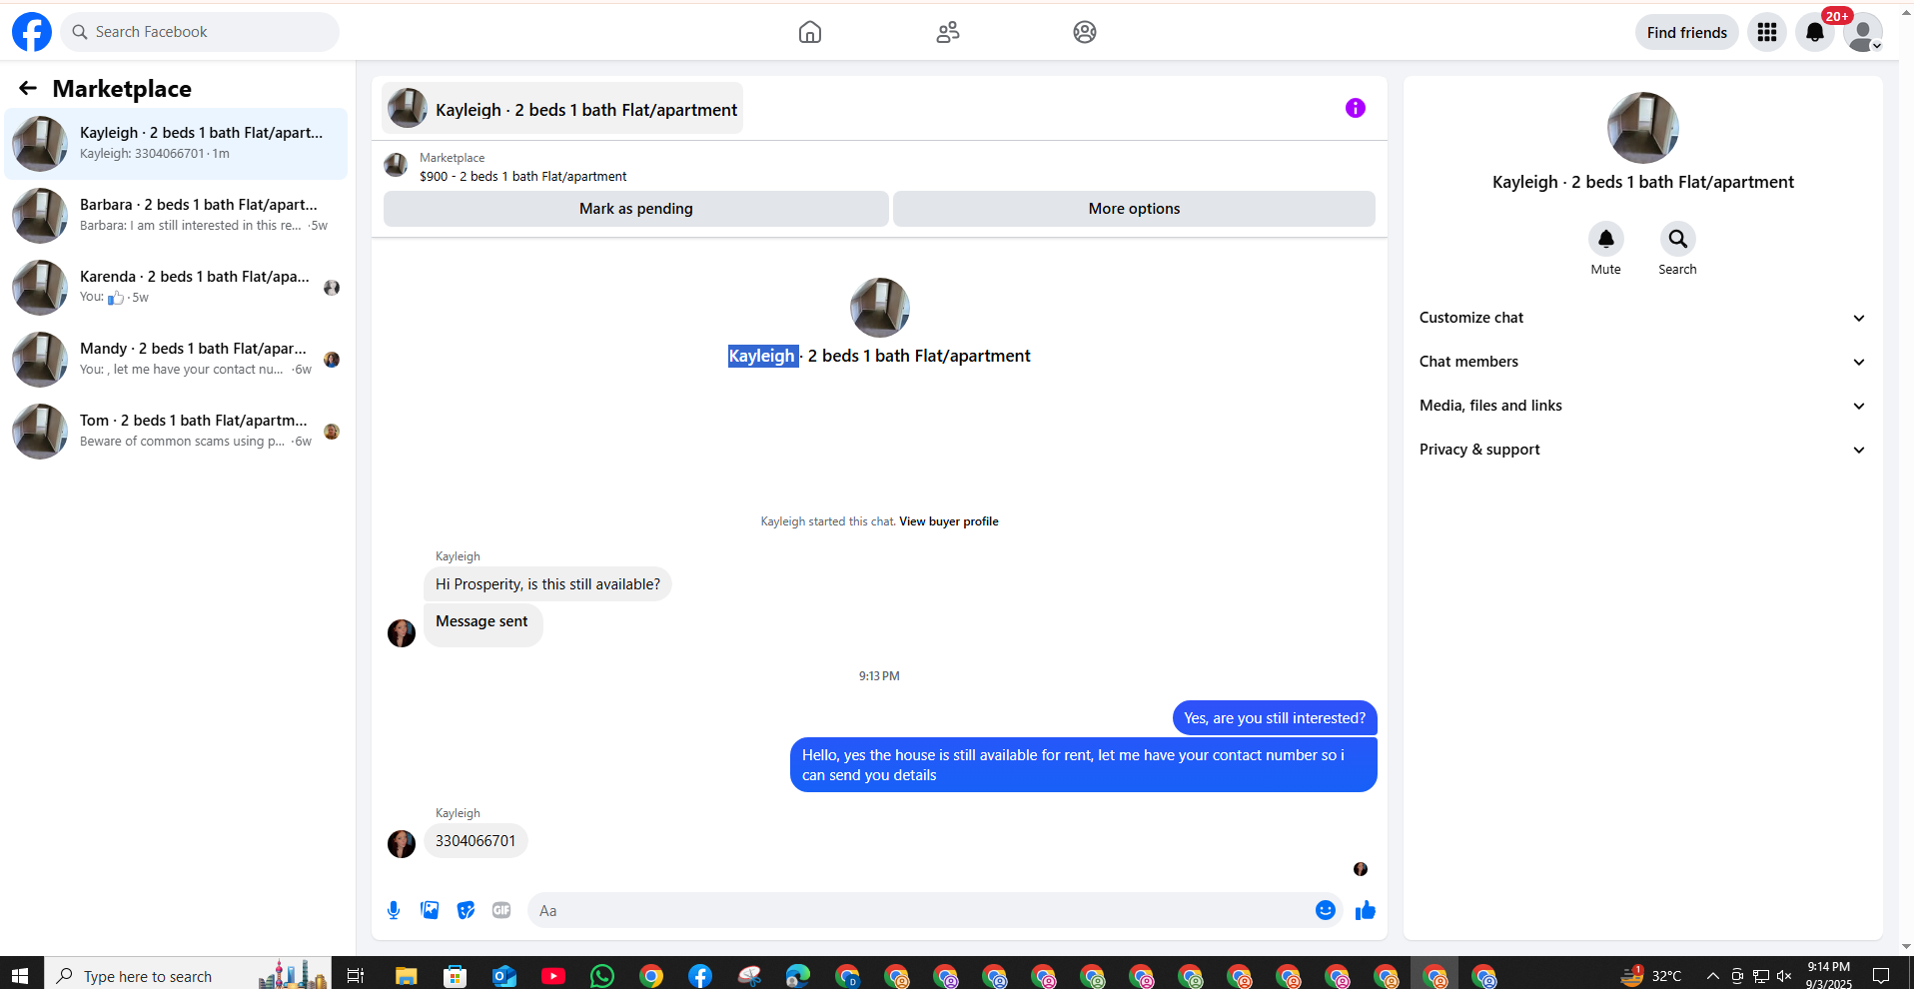Focus the Search Facebook field
This screenshot has height=989, width=1914.
(x=200, y=32)
